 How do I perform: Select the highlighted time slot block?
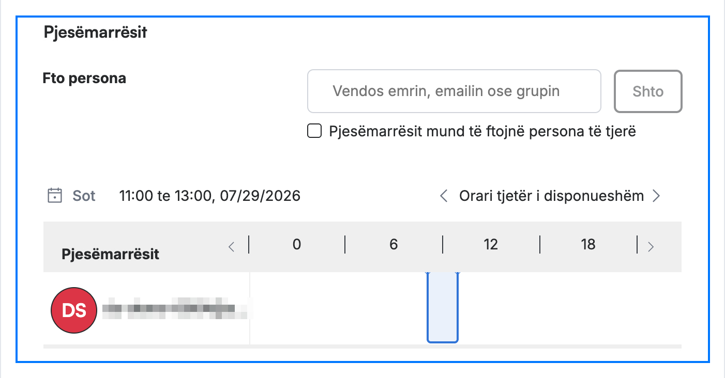tap(443, 307)
